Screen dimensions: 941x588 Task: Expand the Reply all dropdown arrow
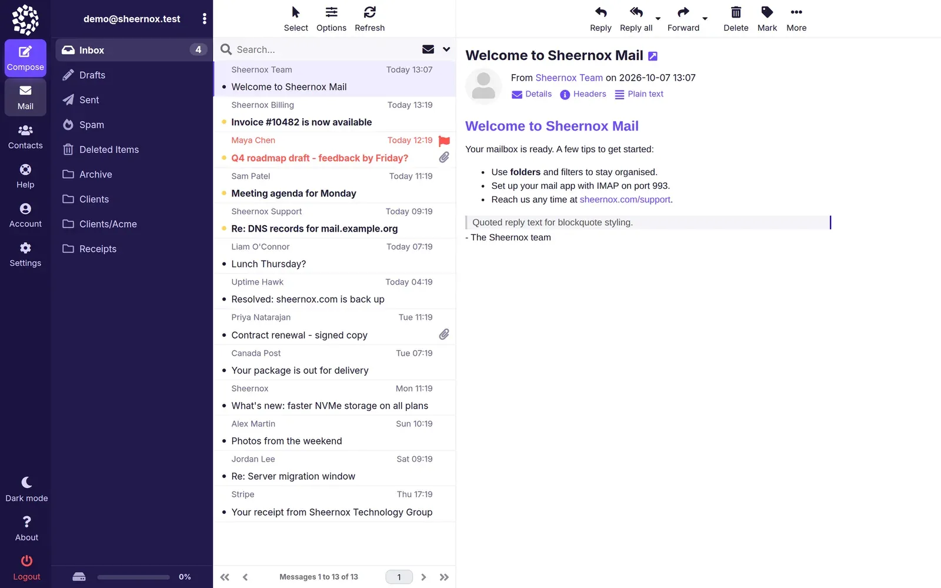click(658, 19)
